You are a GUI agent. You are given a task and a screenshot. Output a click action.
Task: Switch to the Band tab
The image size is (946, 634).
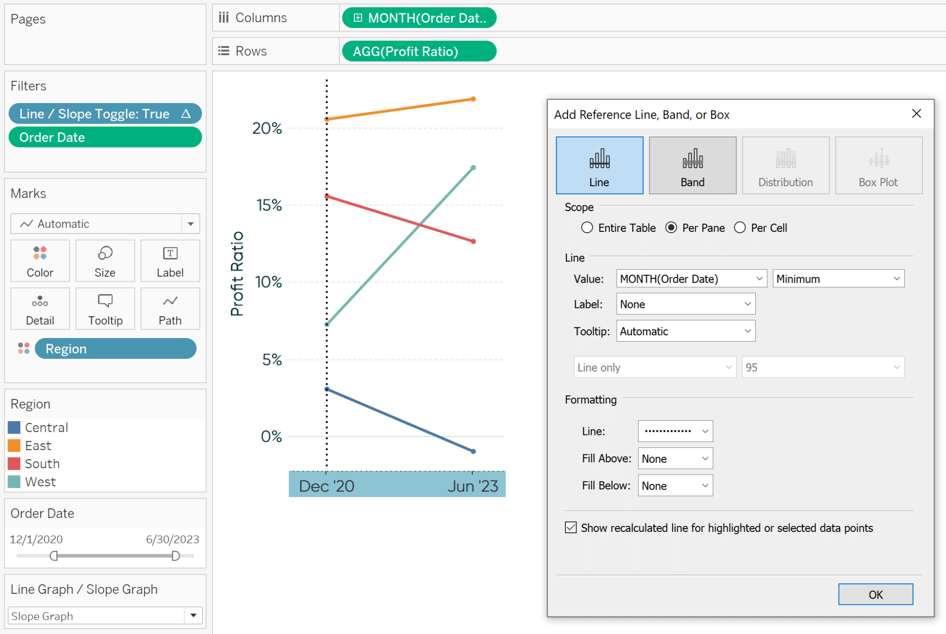[692, 165]
